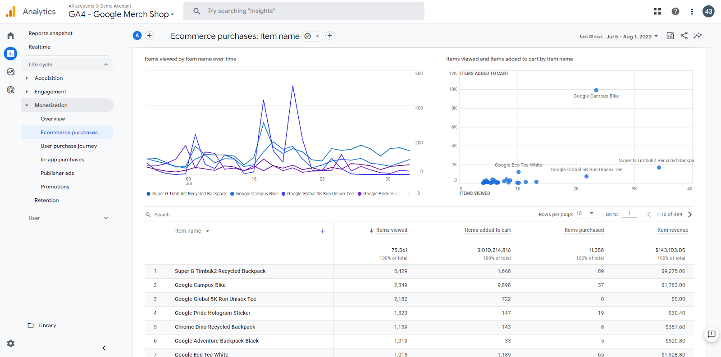Screen dimensions: 721x357
Task: Open the Library folder icon
Action: coord(31,325)
